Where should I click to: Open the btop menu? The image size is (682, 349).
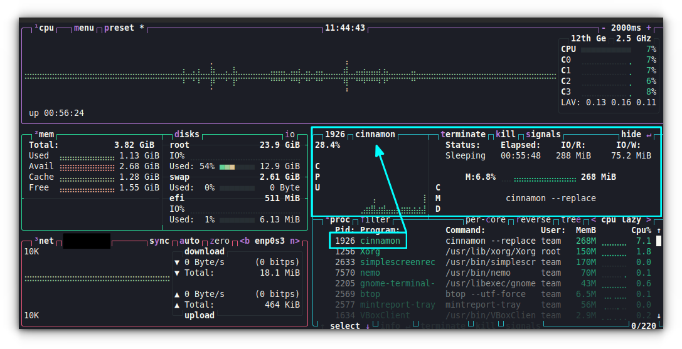point(84,28)
